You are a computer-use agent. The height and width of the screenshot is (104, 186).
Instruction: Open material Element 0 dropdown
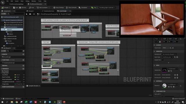pyautogui.click(x=173, y=84)
